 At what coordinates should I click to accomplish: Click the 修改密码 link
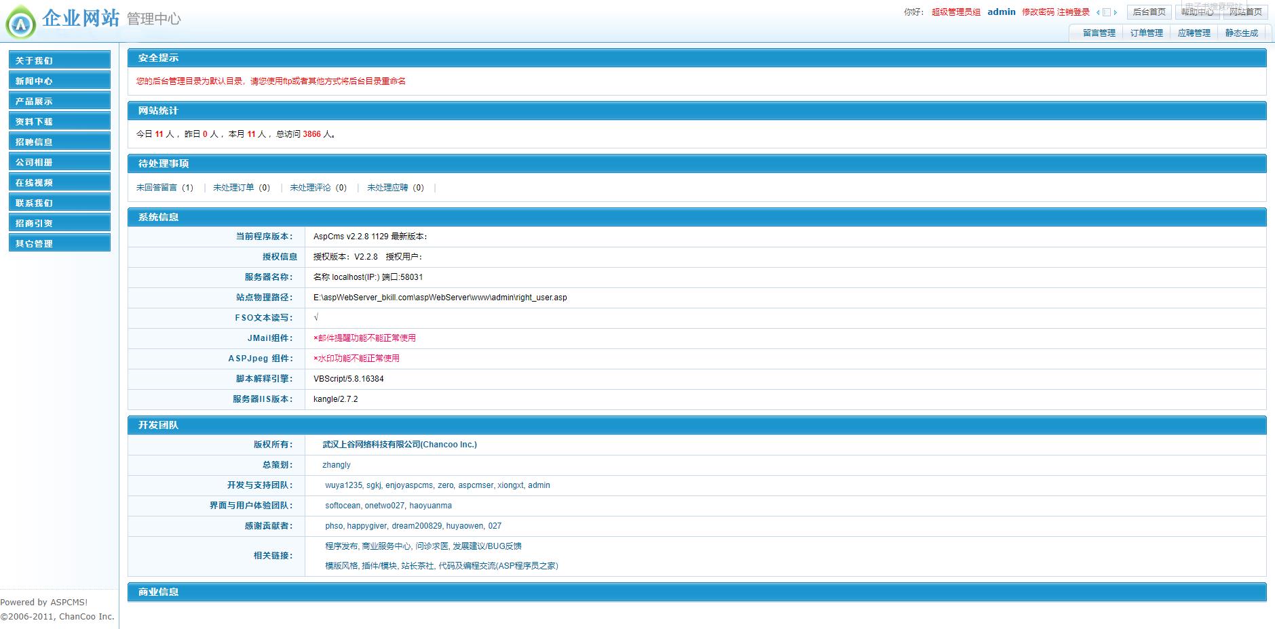[x=1038, y=12]
